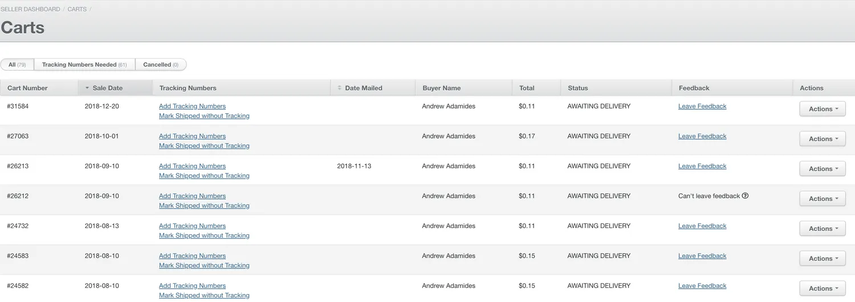Select the Tracking Numbers Needed tab

click(x=84, y=65)
